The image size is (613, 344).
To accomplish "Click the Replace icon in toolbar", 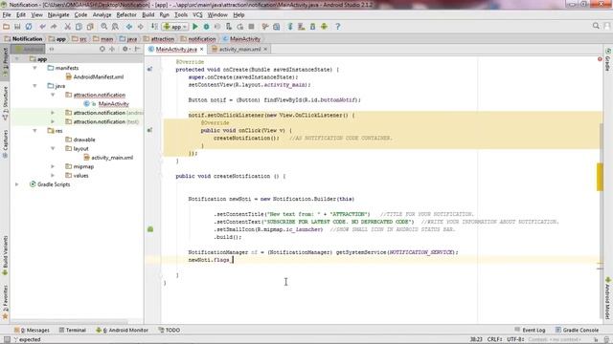I will click(x=115, y=27).
